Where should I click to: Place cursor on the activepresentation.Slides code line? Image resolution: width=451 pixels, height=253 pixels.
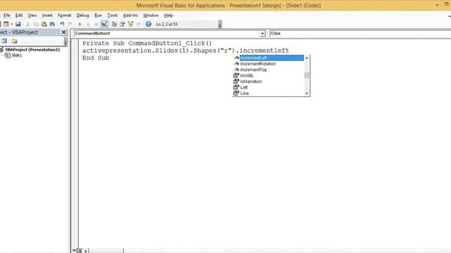(185, 51)
